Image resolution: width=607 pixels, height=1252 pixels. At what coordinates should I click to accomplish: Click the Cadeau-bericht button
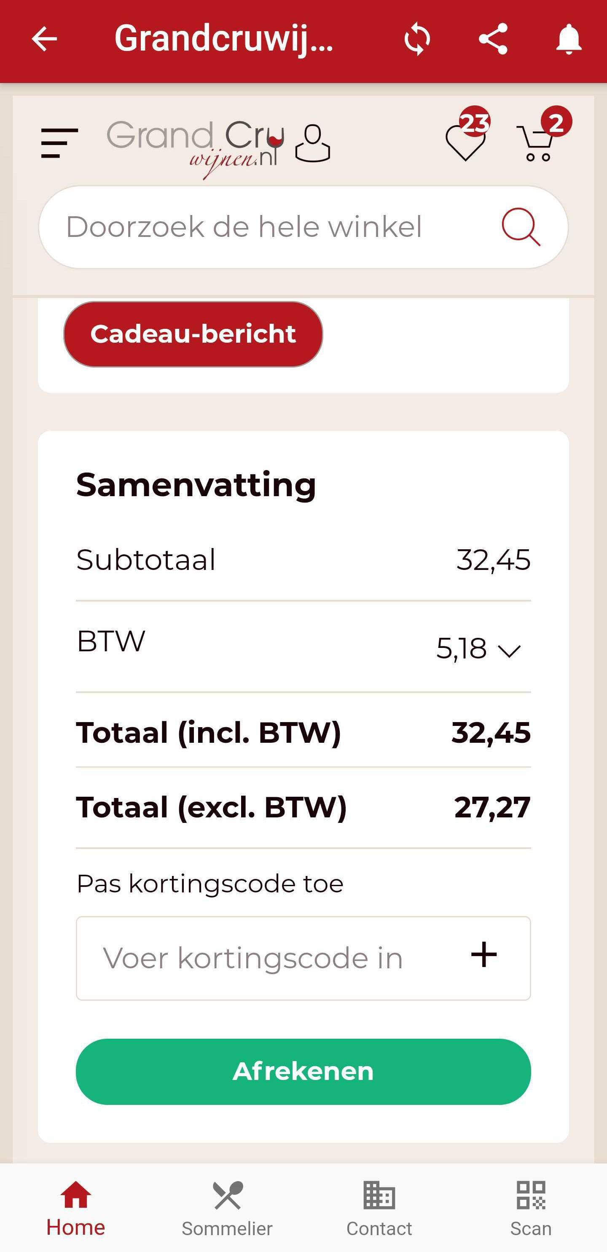[193, 334]
